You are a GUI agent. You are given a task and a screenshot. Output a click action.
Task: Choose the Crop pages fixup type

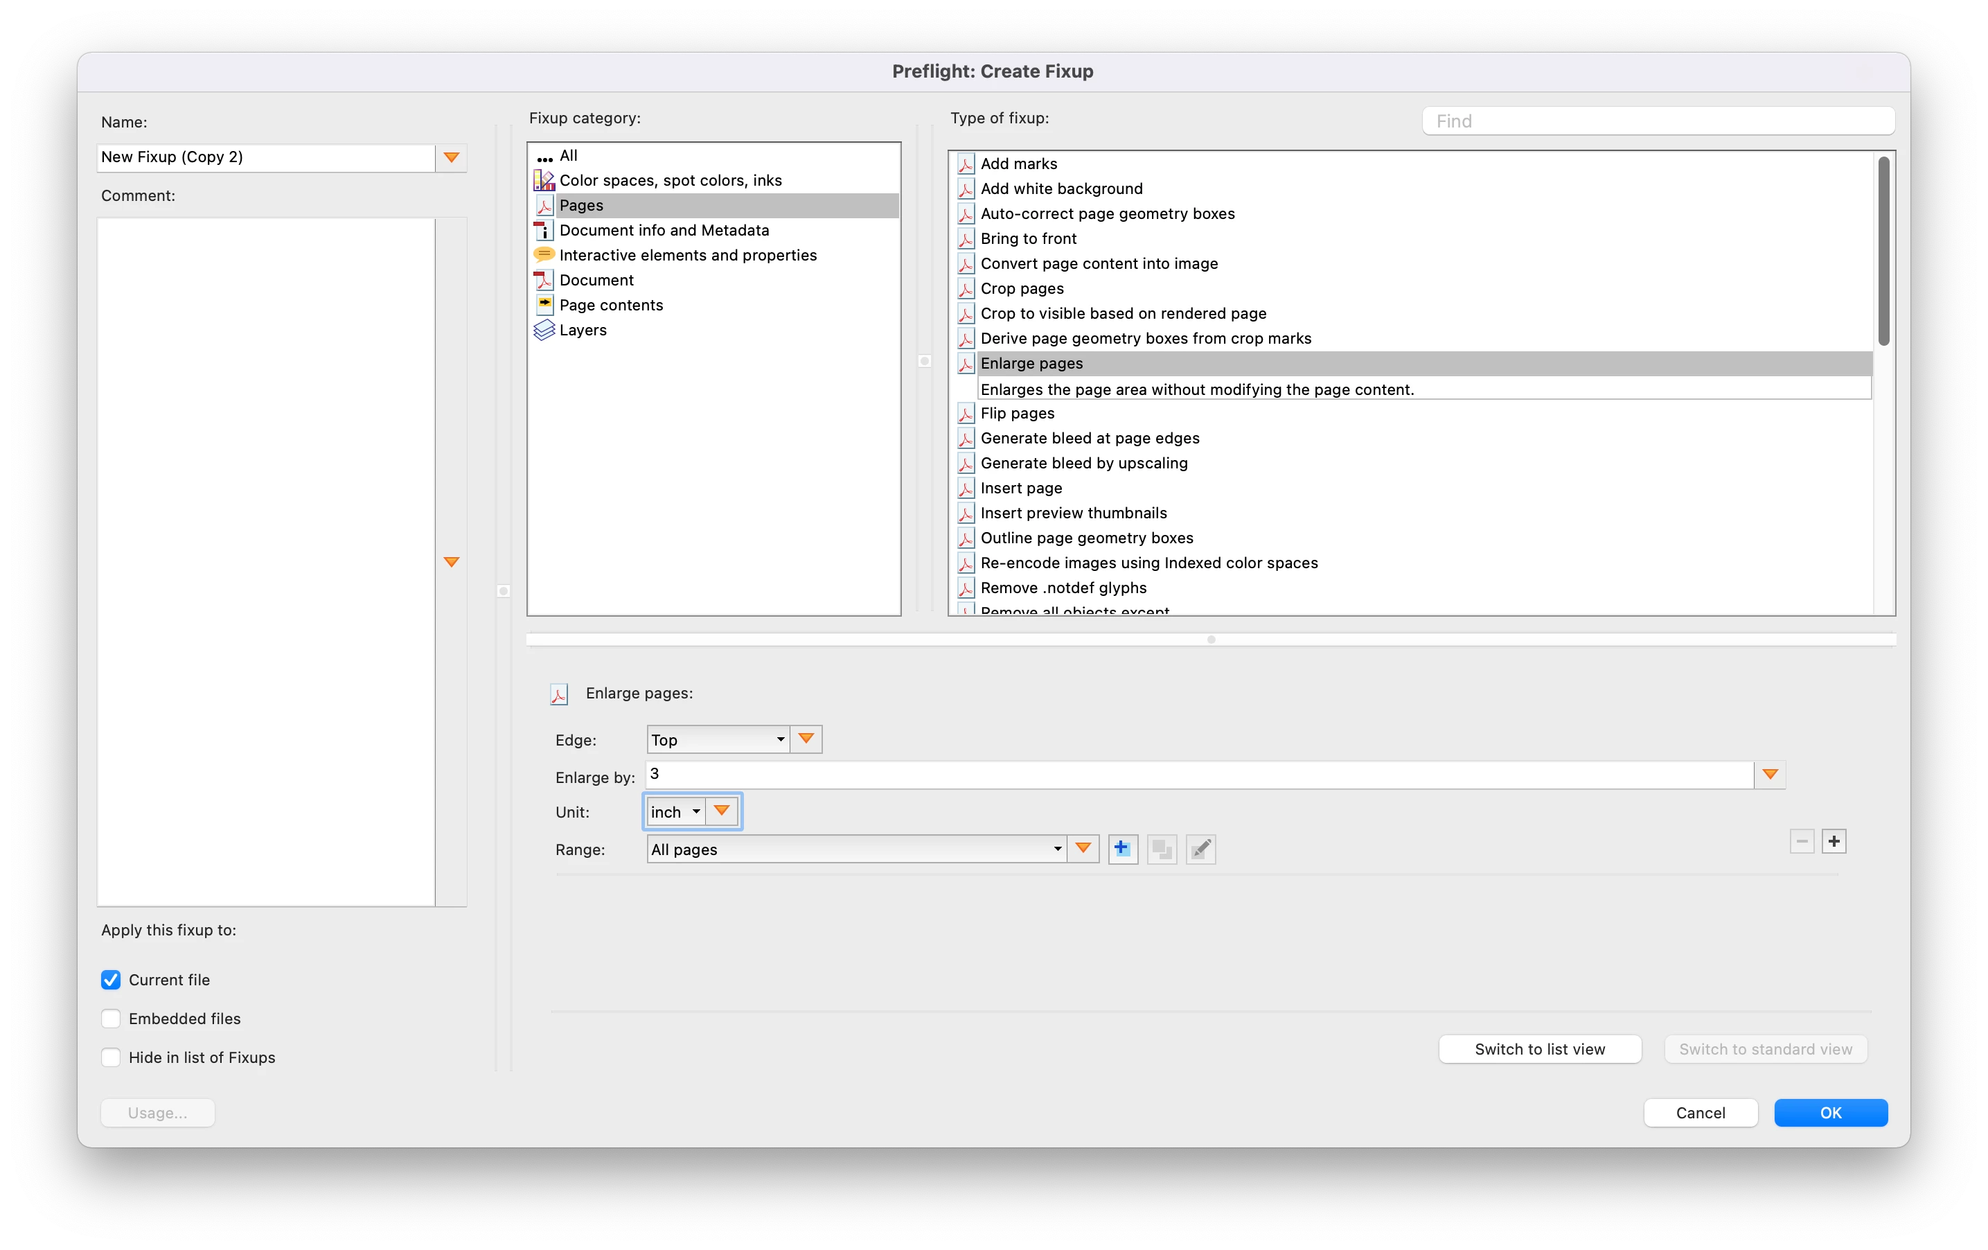point(1021,289)
